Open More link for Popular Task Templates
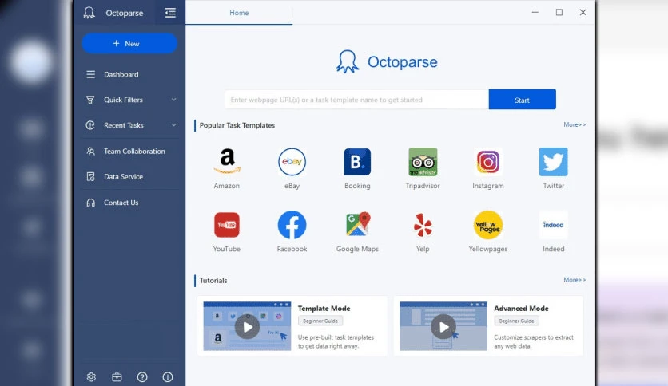Viewport: 668px width, 386px height. [x=575, y=124]
